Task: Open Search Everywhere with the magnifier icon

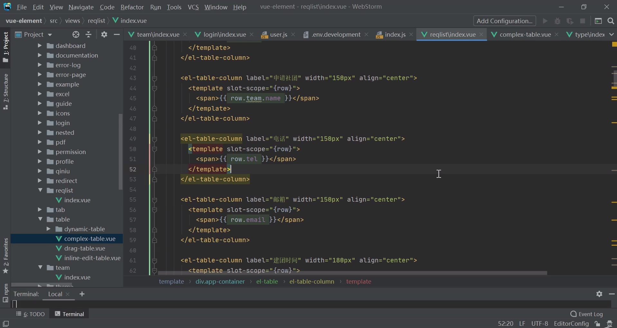Action: pyautogui.click(x=610, y=21)
